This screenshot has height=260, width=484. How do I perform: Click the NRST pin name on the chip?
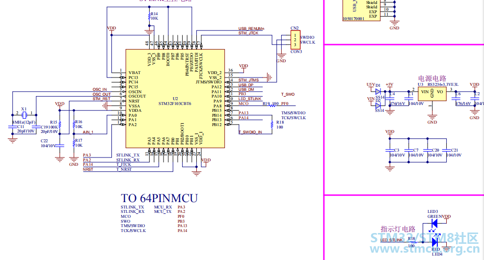pos(134,101)
